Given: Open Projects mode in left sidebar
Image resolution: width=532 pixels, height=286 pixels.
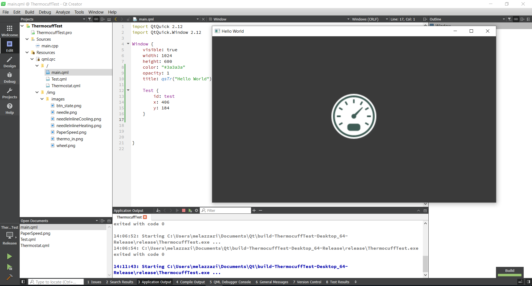Looking at the screenshot, I should tap(10, 93).
